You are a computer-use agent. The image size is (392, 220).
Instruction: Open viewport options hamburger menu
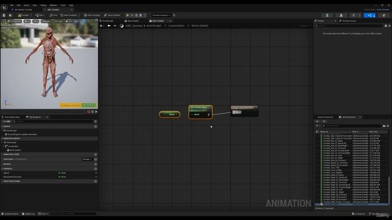pos(4,21)
